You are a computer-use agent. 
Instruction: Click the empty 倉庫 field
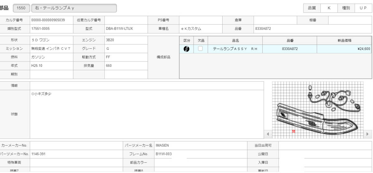[275, 20]
